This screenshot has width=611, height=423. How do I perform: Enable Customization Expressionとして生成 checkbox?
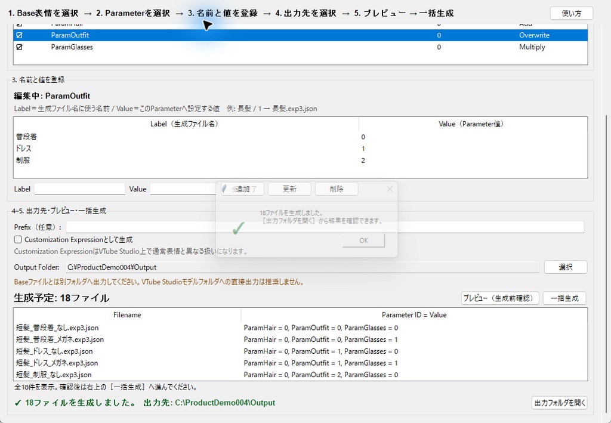[x=18, y=240]
